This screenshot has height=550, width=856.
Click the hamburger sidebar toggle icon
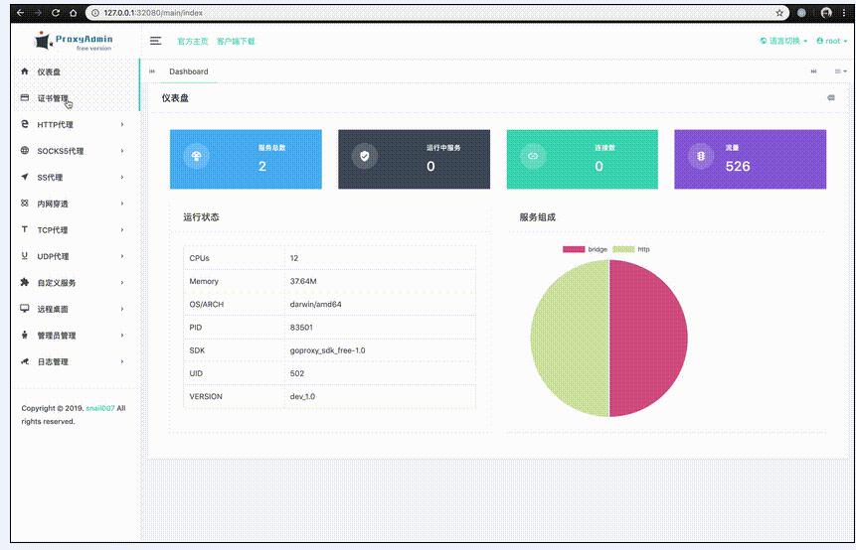tap(155, 41)
